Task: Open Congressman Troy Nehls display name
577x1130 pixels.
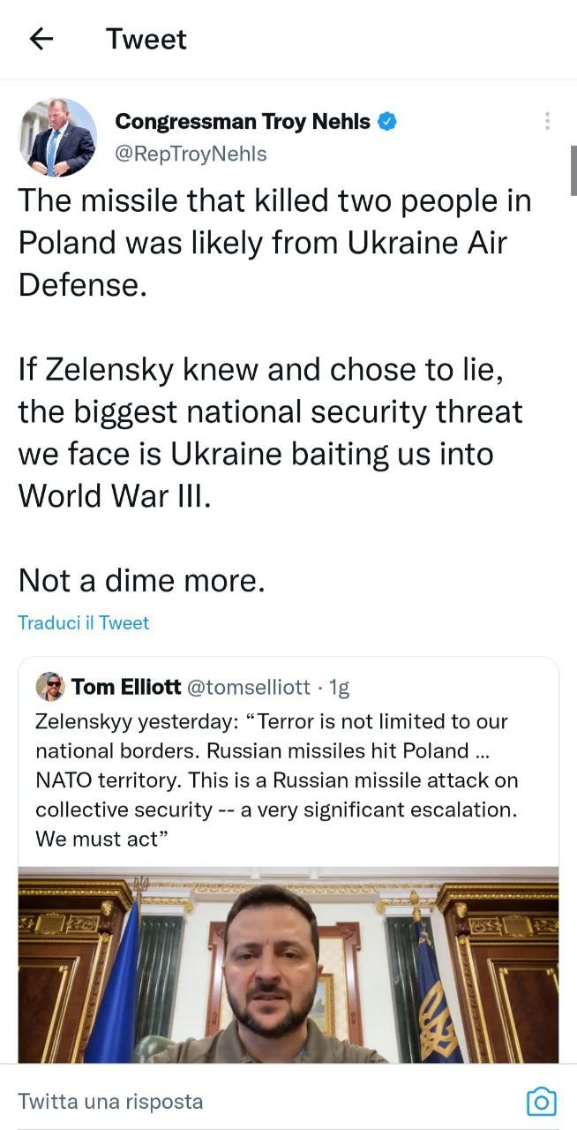Action: click(243, 122)
